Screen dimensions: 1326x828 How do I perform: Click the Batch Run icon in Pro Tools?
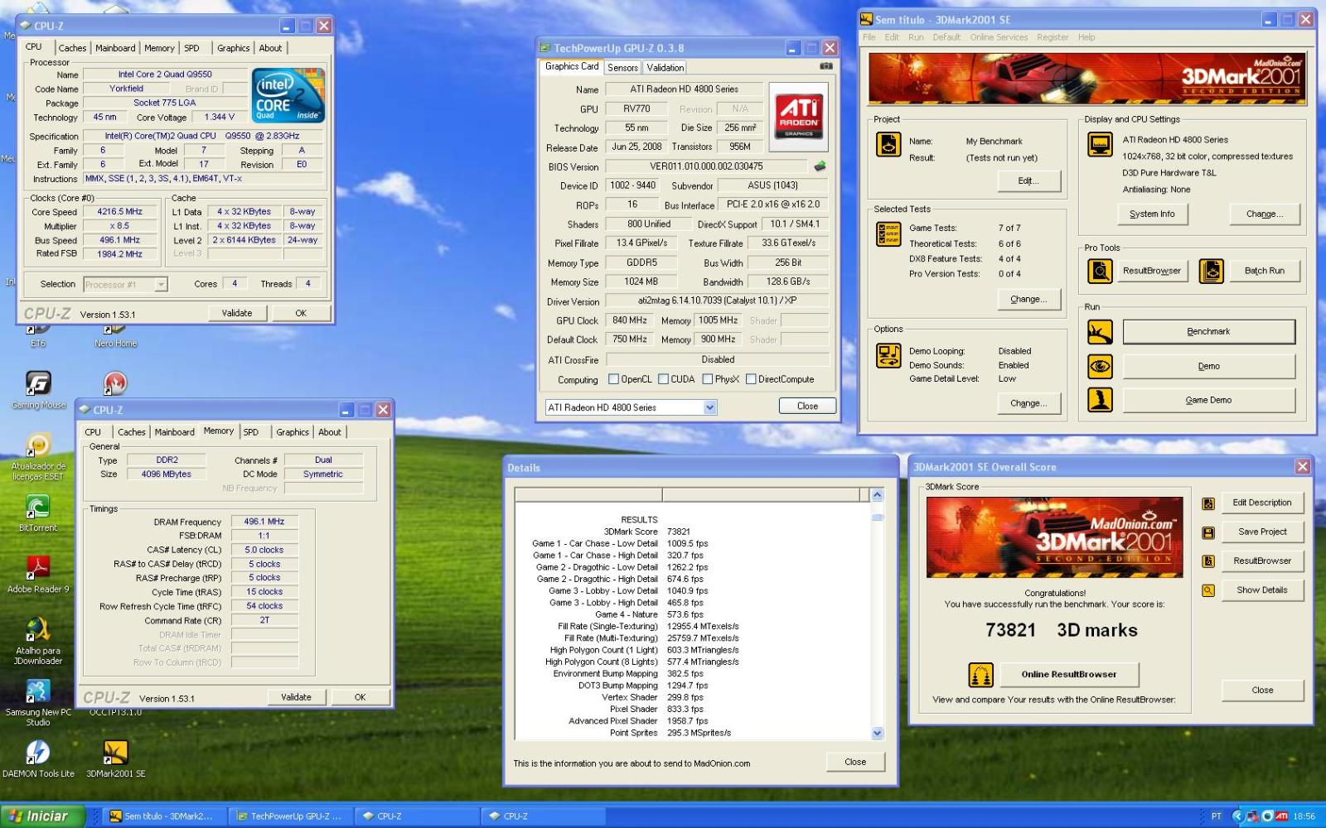point(1211,271)
